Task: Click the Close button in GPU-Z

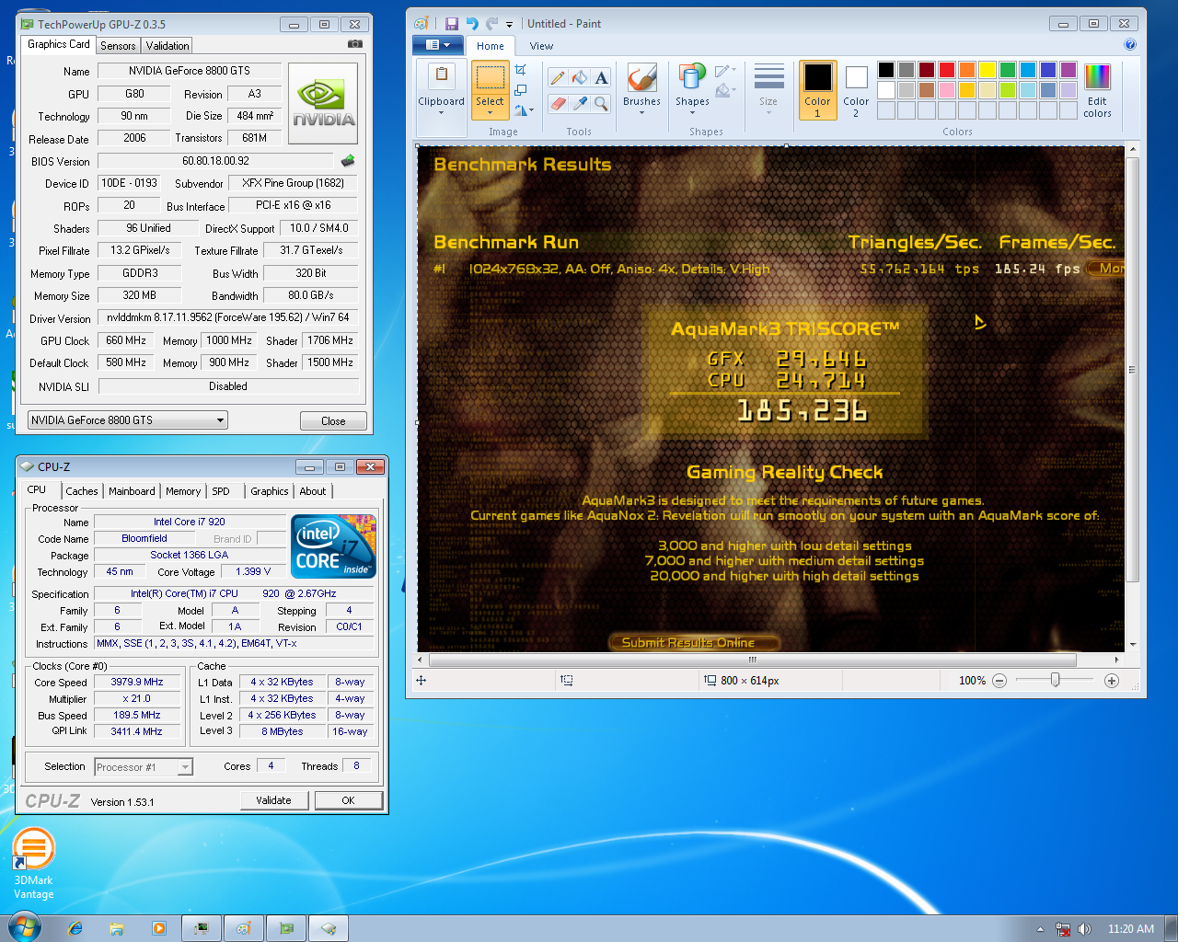Action: point(333,421)
